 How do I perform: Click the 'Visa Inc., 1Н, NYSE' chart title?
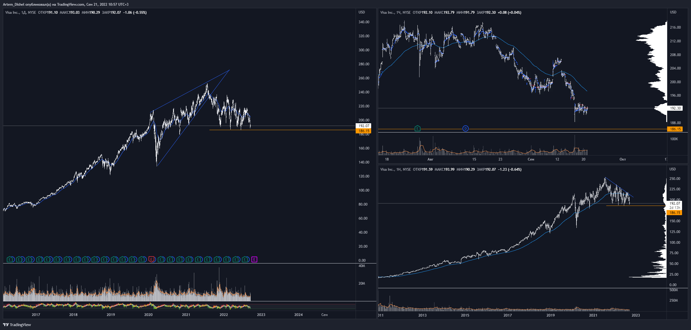[x=395, y=169]
